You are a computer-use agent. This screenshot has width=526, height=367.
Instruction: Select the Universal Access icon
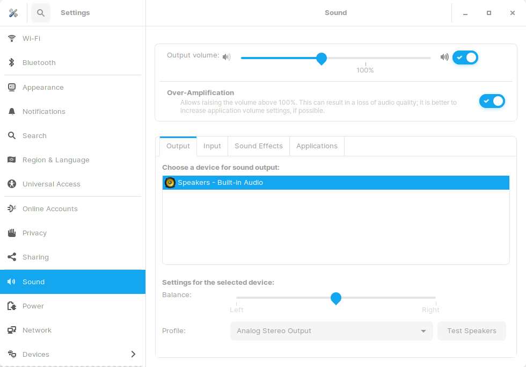(12, 184)
